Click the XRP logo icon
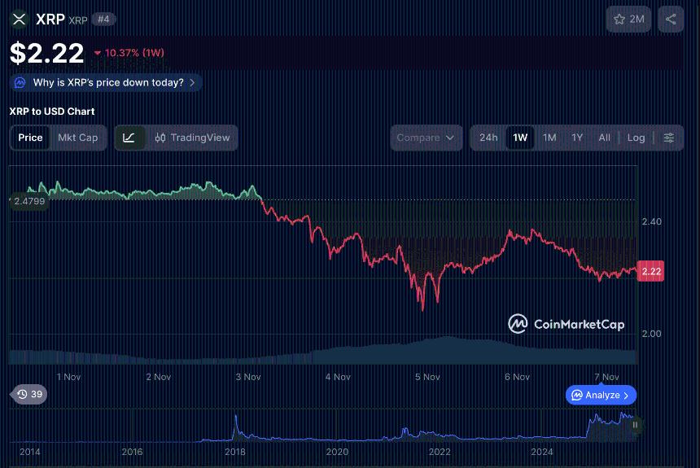The width and height of the screenshot is (700, 468). click(20, 20)
